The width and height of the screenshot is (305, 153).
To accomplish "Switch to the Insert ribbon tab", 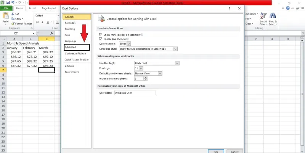I will click(32, 8).
